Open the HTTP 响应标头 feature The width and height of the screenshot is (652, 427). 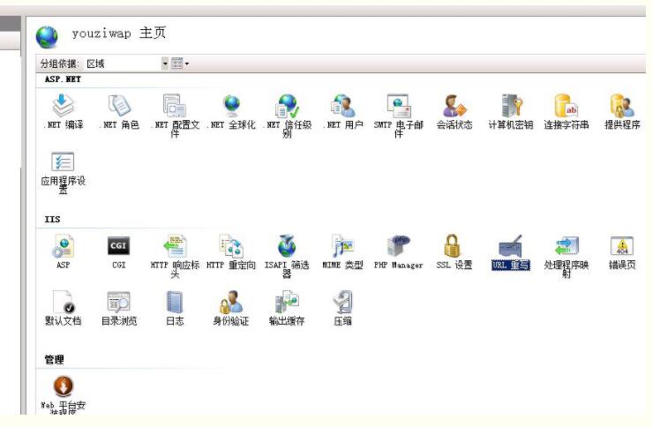click(x=175, y=256)
